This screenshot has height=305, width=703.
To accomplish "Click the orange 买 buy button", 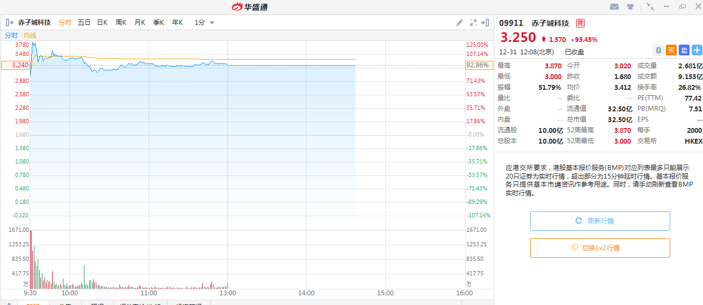I will (x=671, y=50).
